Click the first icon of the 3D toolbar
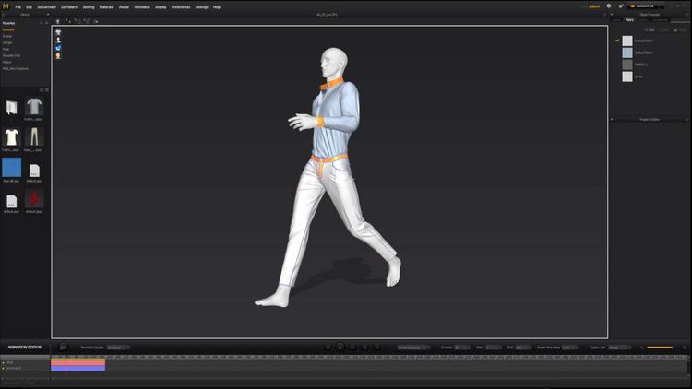Viewport: 692px width, 389px height. pyautogui.click(x=58, y=21)
